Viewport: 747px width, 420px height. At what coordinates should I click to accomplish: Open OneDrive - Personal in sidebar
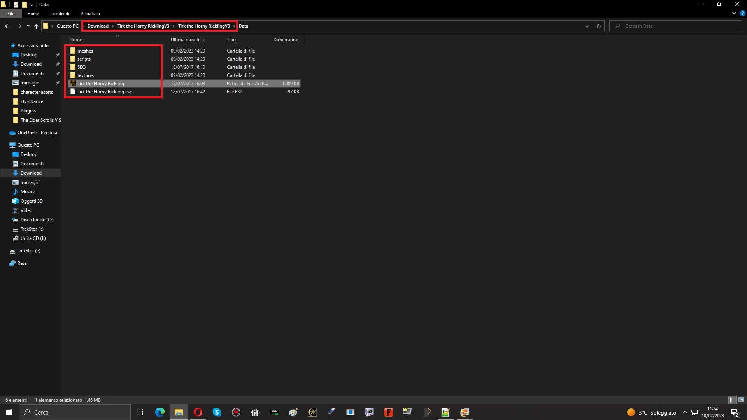(38, 133)
